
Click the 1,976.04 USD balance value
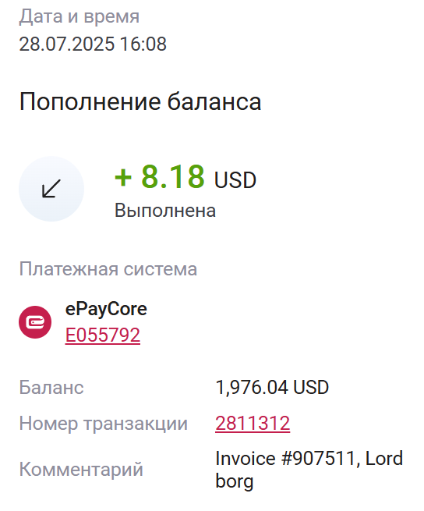tap(272, 387)
